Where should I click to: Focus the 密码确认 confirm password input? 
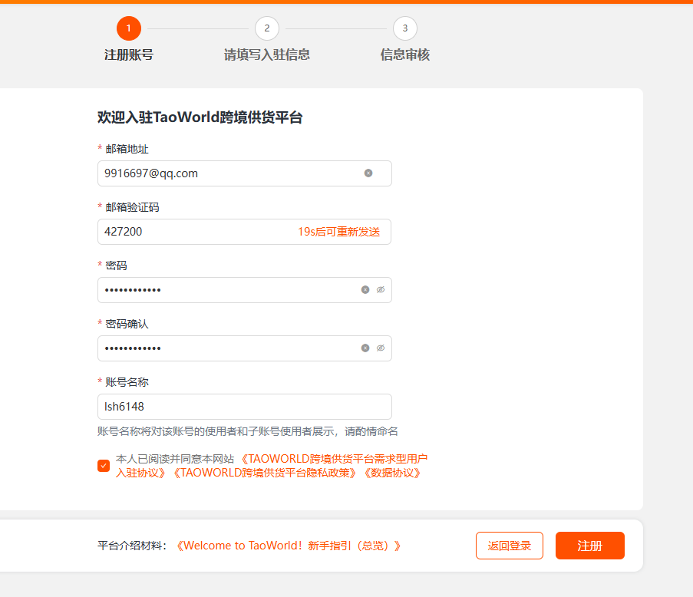(244, 348)
